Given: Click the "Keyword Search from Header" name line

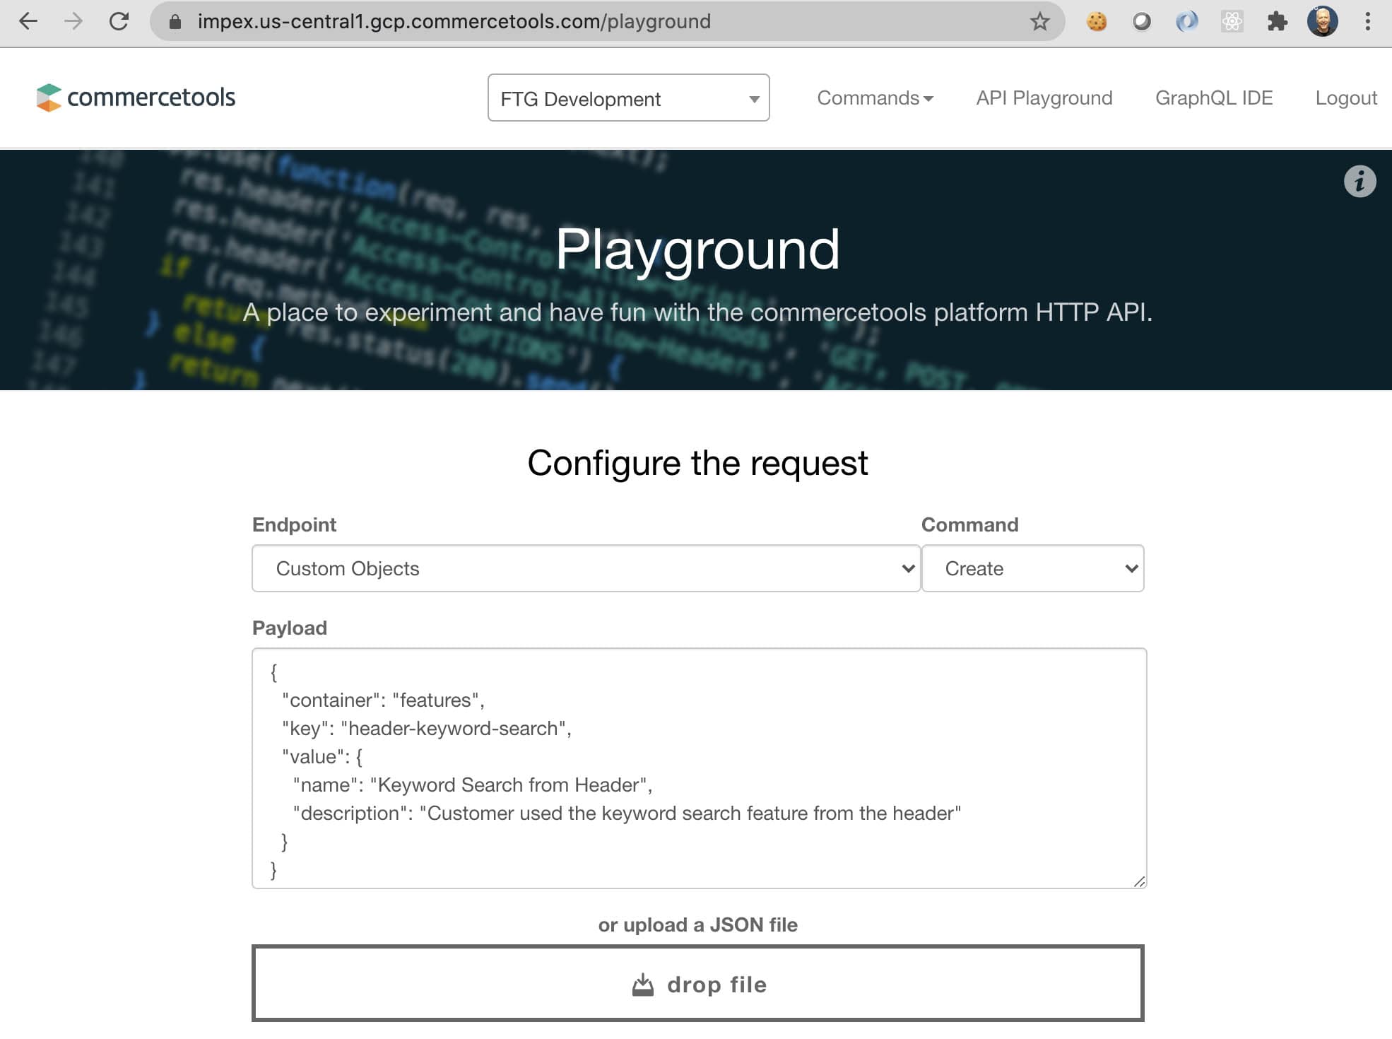Looking at the screenshot, I should click(x=472, y=785).
